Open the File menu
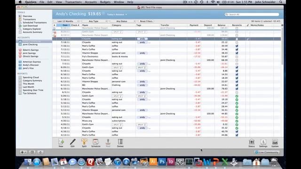Screen dimensions: 301x169 coord(42,2)
